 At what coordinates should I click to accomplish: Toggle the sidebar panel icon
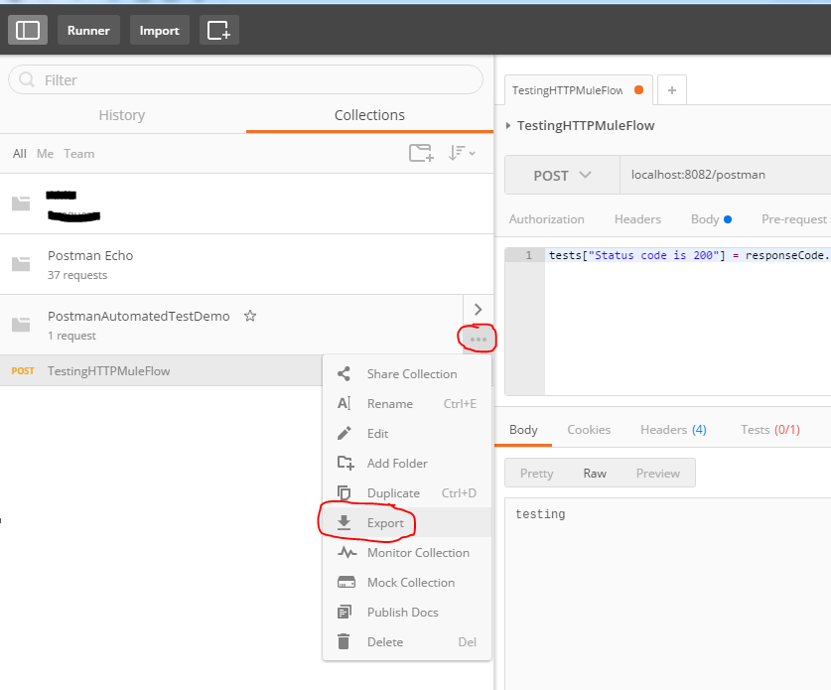28,30
